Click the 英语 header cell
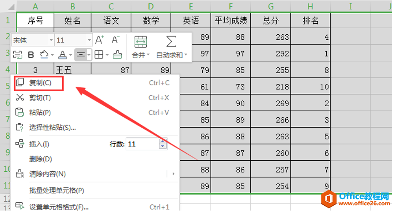 [191, 20]
